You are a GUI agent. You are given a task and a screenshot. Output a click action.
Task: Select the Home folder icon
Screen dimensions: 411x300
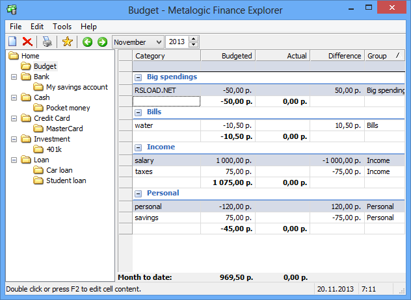click(14, 56)
